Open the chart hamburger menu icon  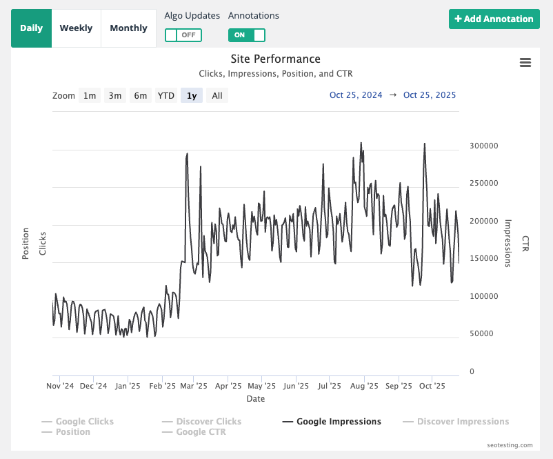(525, 63)
